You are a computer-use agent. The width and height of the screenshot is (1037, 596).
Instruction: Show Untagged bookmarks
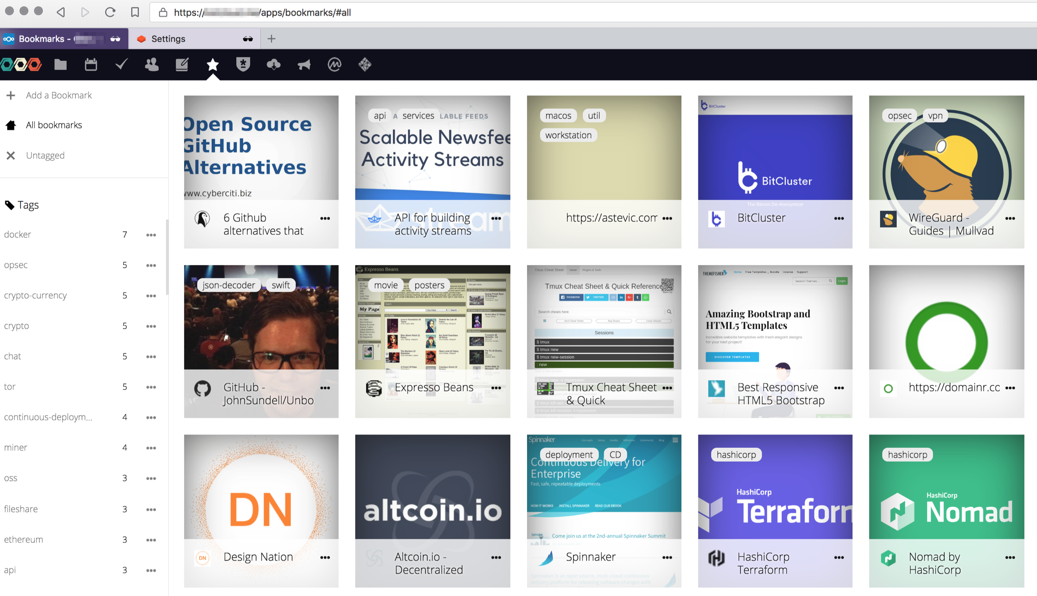(x=45, y=156)
